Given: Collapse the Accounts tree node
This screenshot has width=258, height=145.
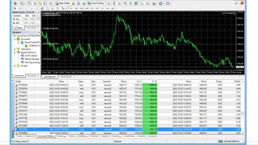Looking at the screenshot, I should [15, 39].
